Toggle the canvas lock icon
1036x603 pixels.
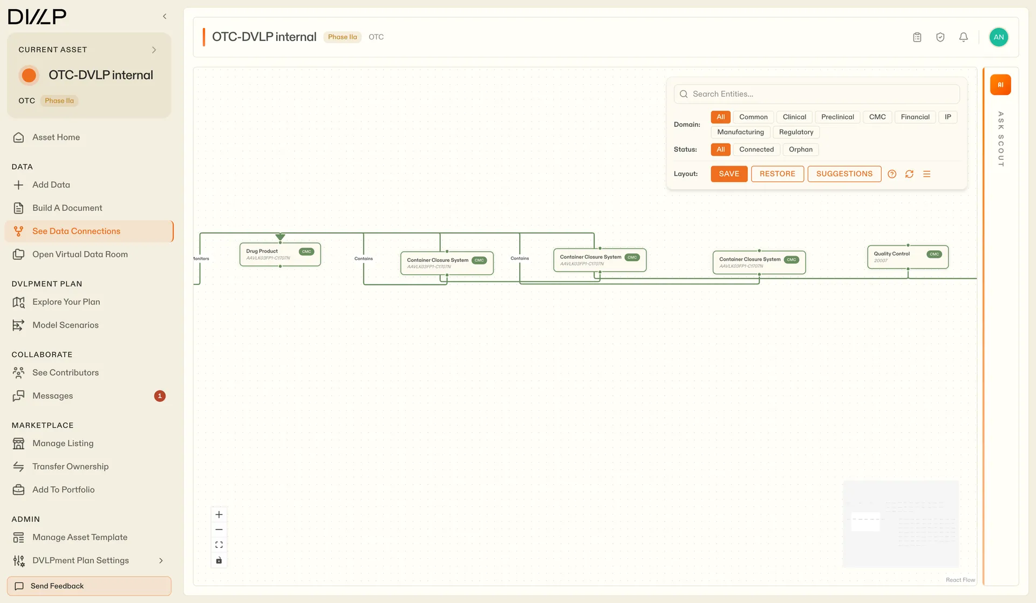coord(219,560)
